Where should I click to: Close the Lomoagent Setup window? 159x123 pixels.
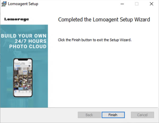pos(151,4)
